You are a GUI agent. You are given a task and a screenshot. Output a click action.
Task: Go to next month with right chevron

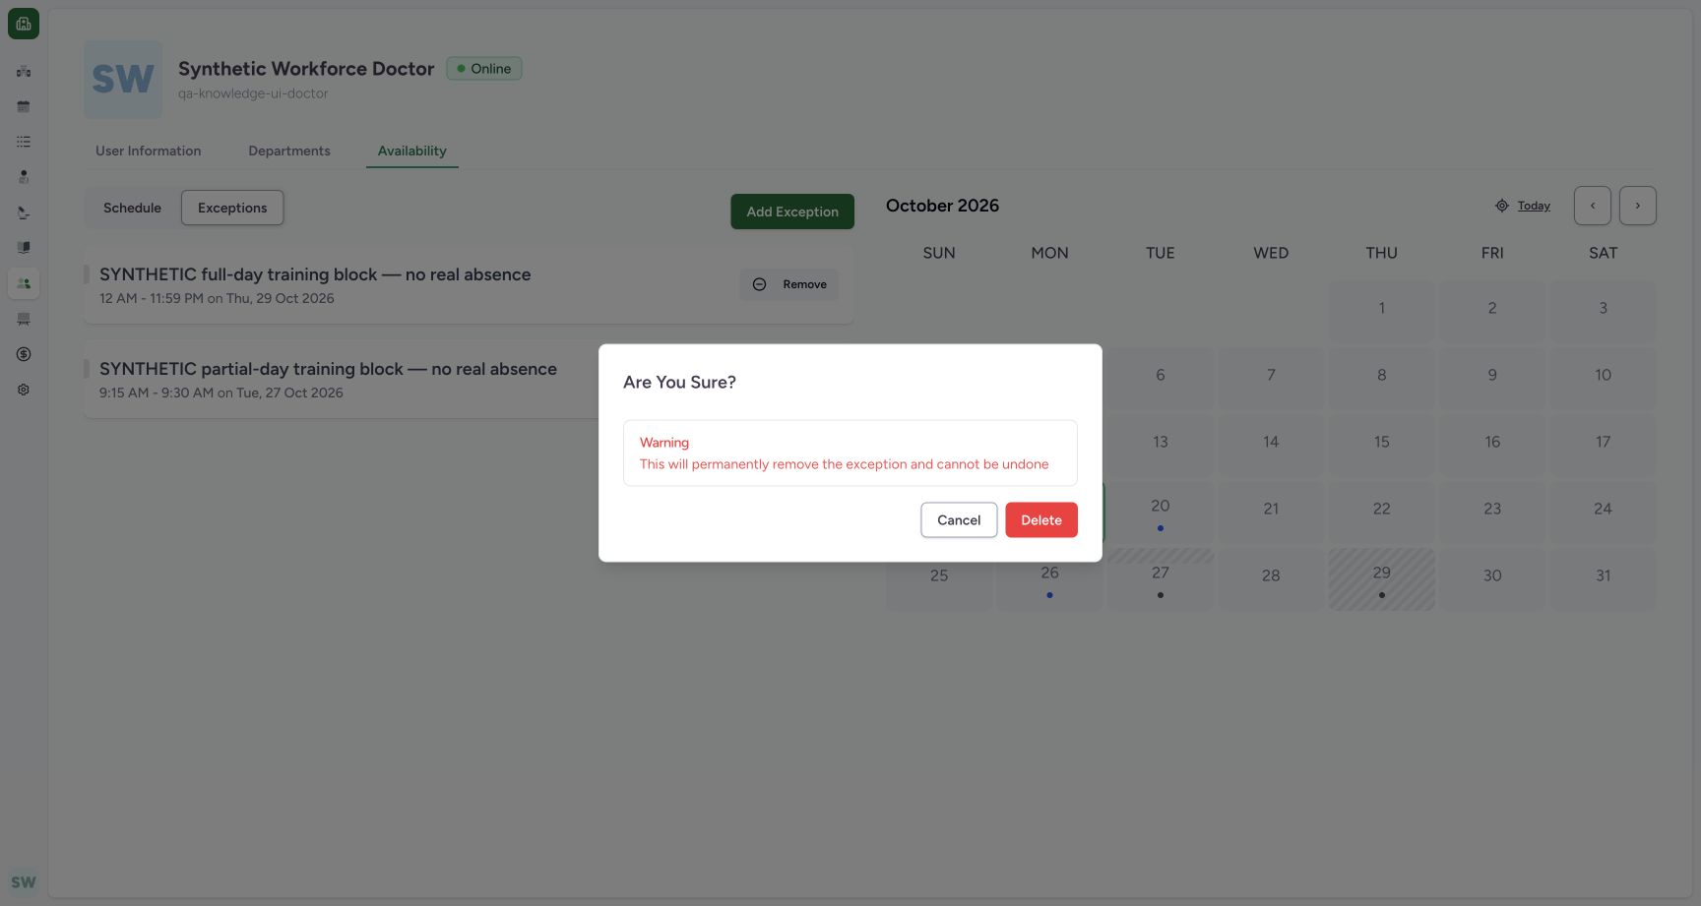[x=1638, y=206]
